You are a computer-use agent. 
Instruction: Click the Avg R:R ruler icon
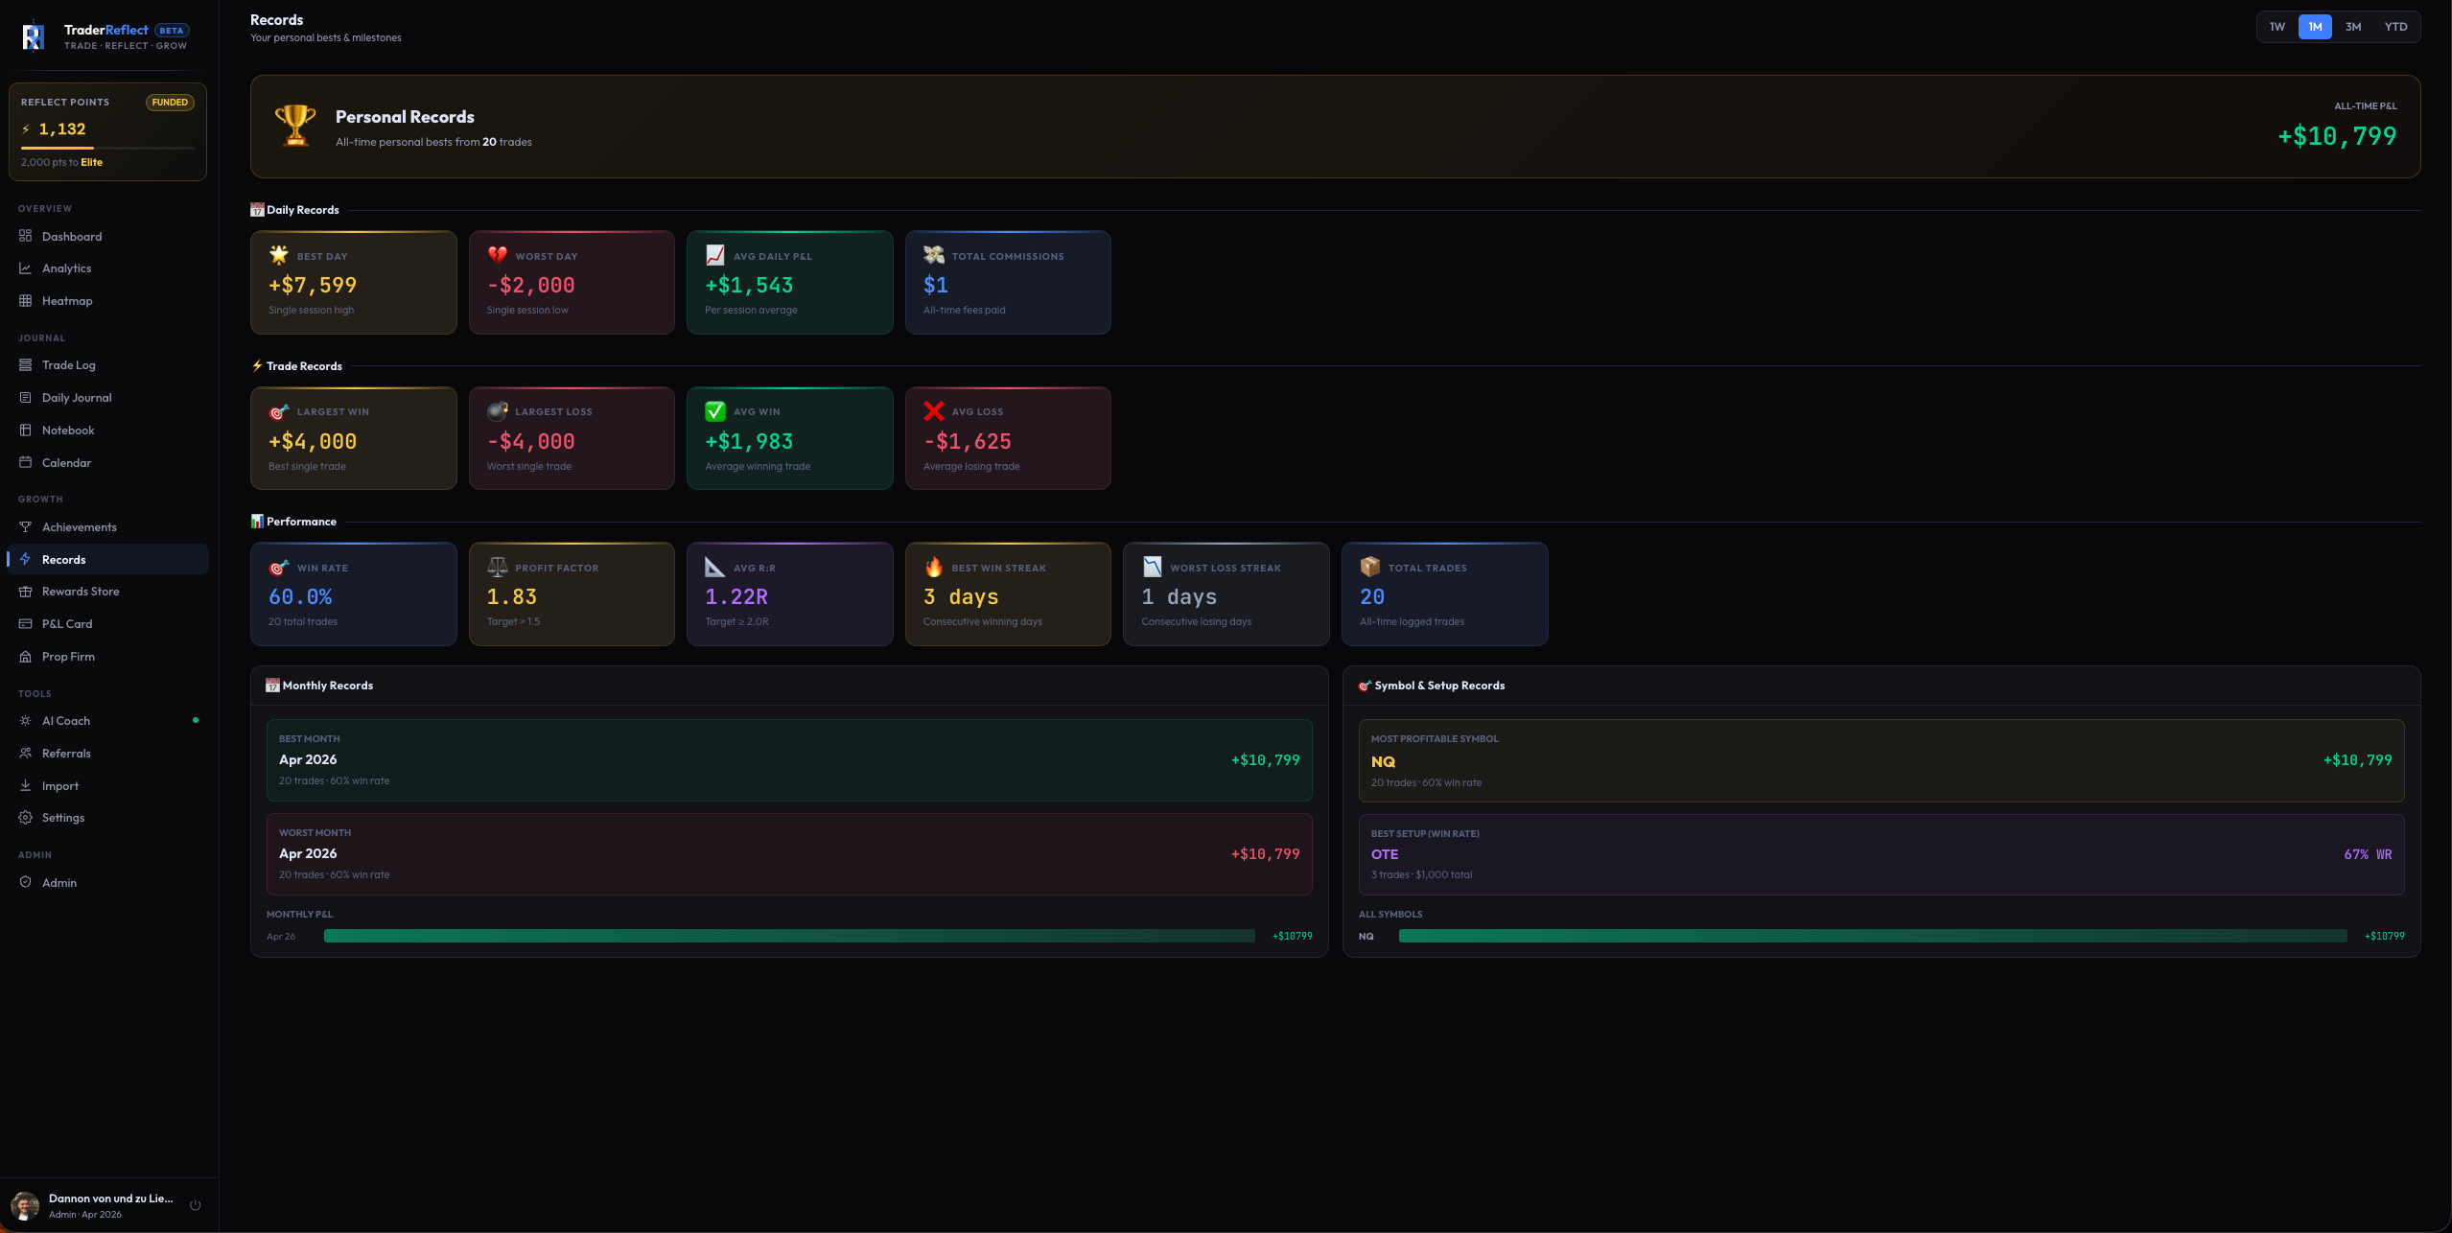click(x=715, y=567)
